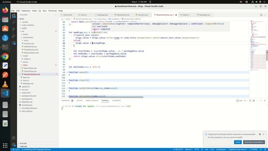The height and width of the screenshot is (151, 268).
Task: Collapse the views folder
Action: [x=25, y=65]
